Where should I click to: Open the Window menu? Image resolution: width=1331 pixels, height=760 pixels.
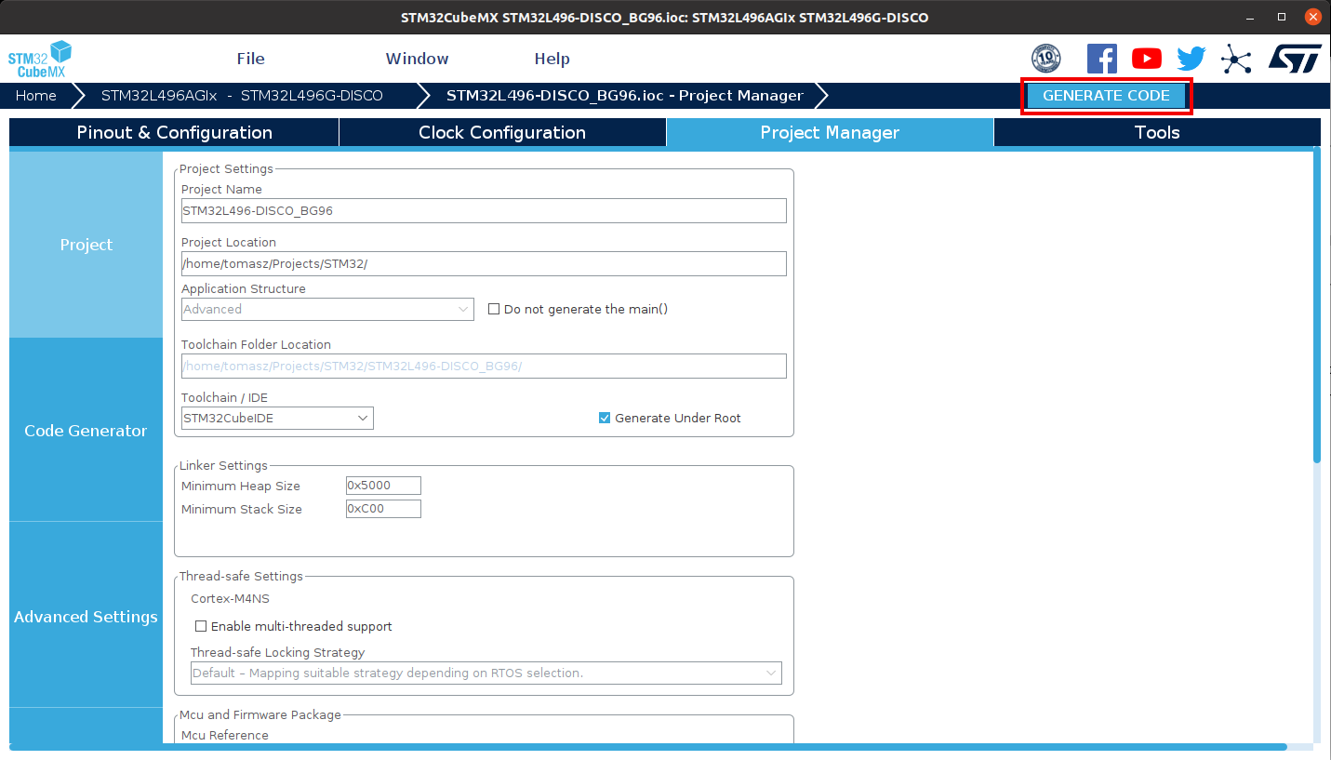(418, 59)
